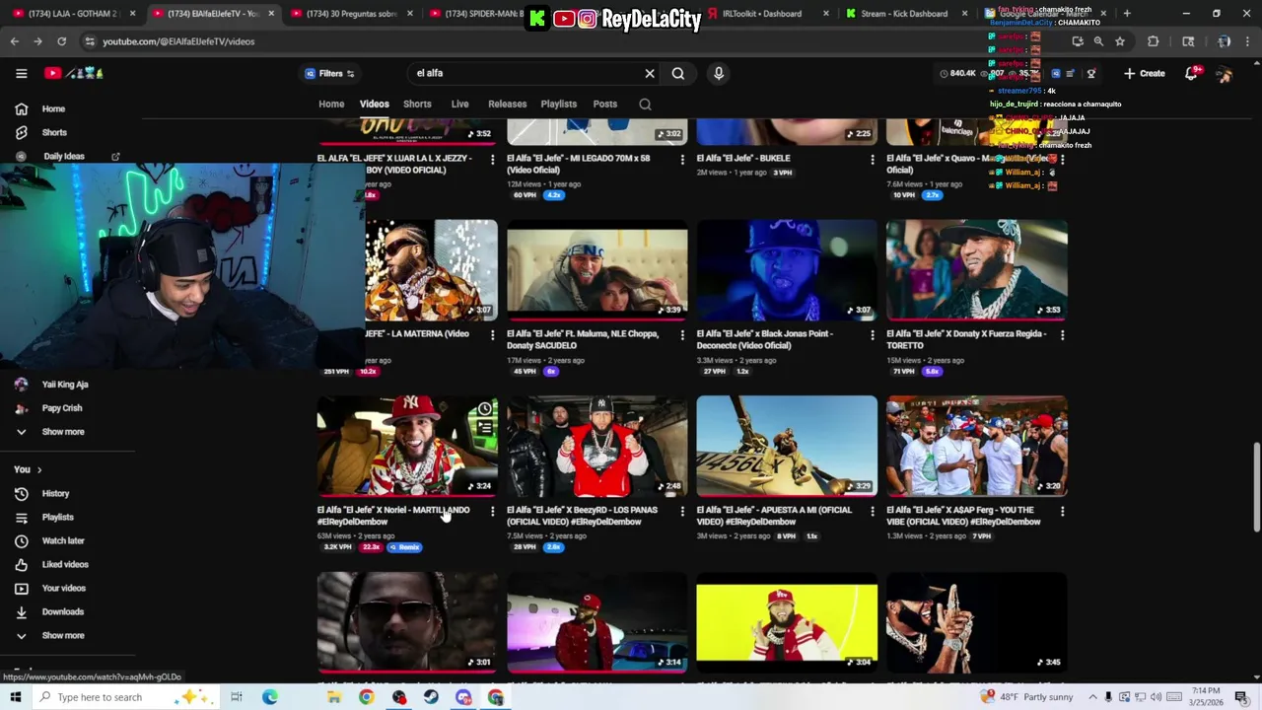
Task: Go to Home in the sidebar
Action: click(x=53, y=108)
